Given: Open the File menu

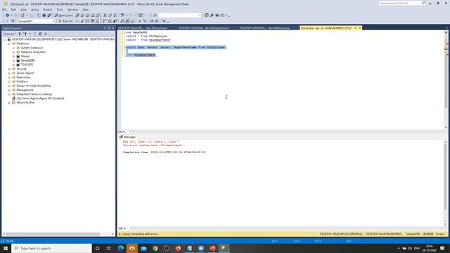Looking at the screenshot, I should pos(4,9).
